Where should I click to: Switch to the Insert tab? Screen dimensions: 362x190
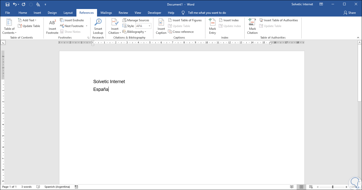pos(37,13)
